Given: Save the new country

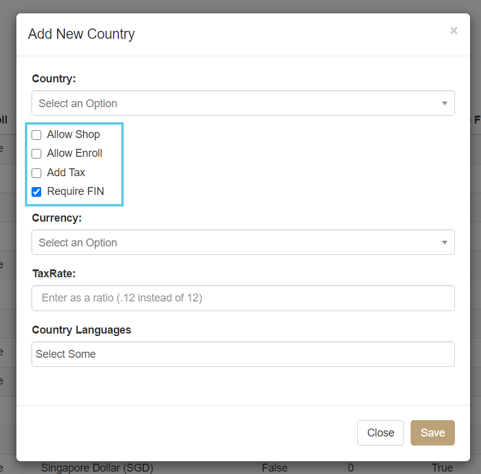Looking at the screenshot, I should pyautogui.click(x=432, y=433).
